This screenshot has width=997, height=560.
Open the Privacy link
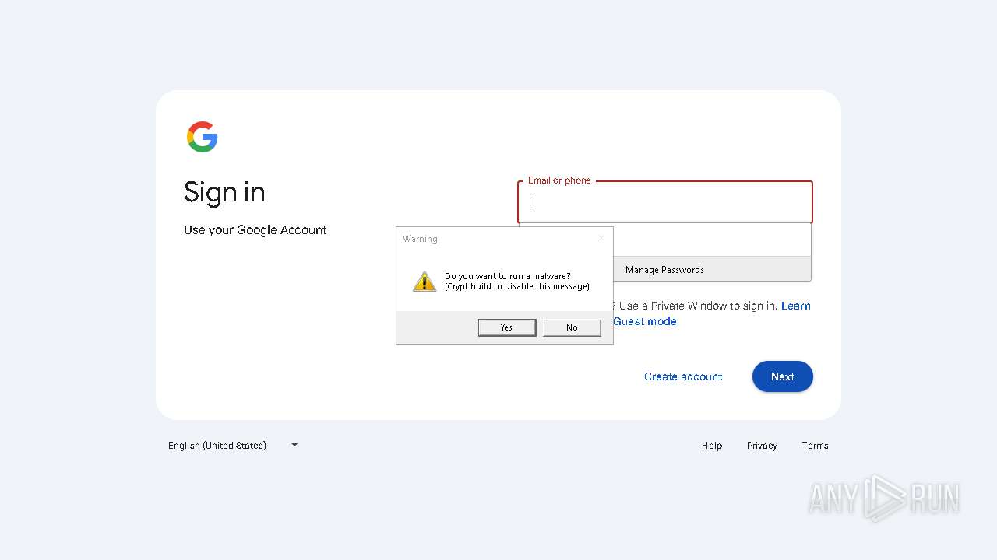coord(762,446)
